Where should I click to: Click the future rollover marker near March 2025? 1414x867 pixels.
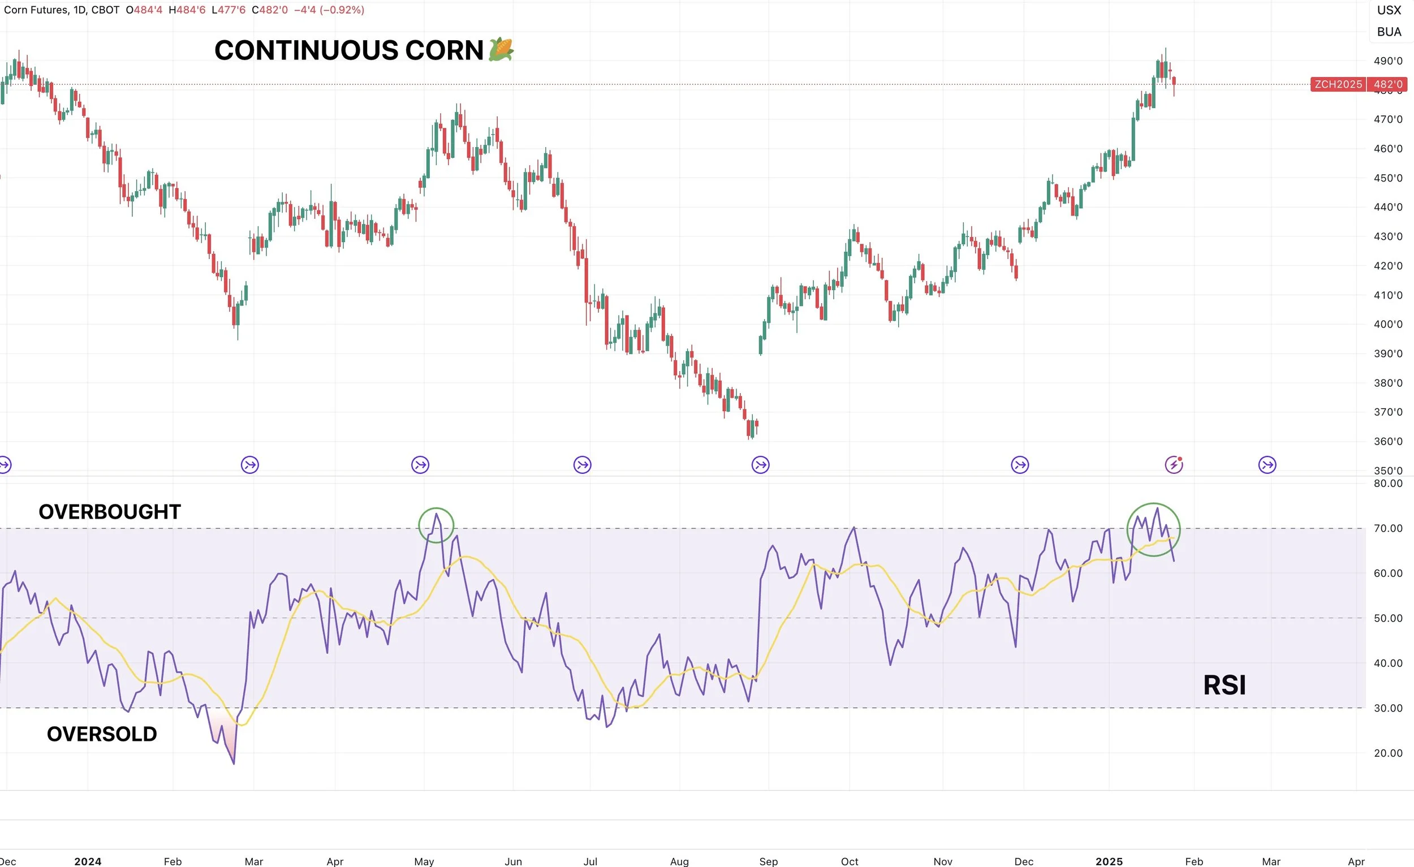[1267, 464]
